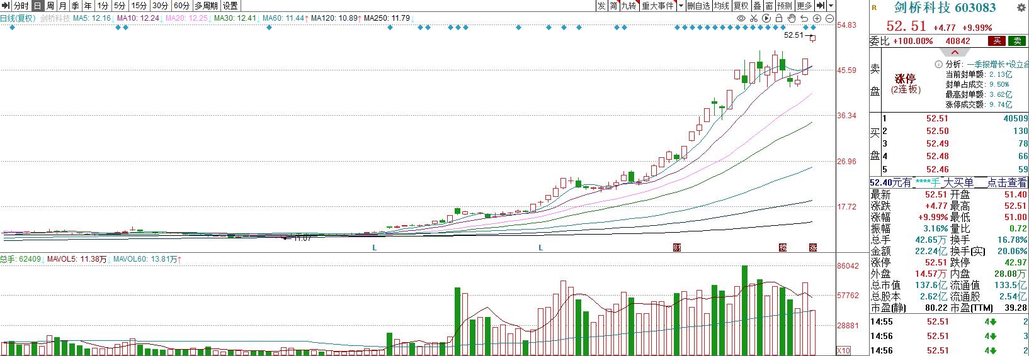Click the X10 volume scale icon
The height and width of the screenshot is (356, 1029).
[844, 350]
